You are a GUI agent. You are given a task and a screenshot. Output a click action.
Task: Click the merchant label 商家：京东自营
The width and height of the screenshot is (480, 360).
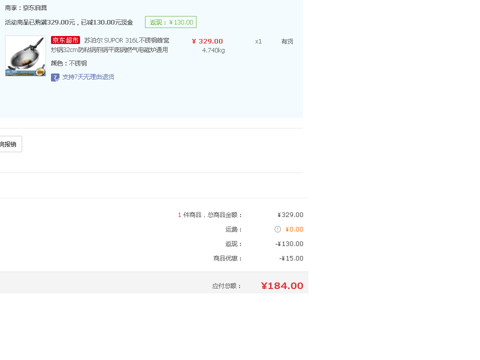click(x=26, y=8)
